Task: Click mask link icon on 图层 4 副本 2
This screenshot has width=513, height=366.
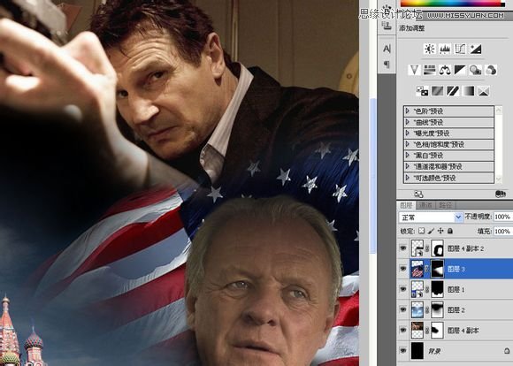Action: tap(427, 248)
